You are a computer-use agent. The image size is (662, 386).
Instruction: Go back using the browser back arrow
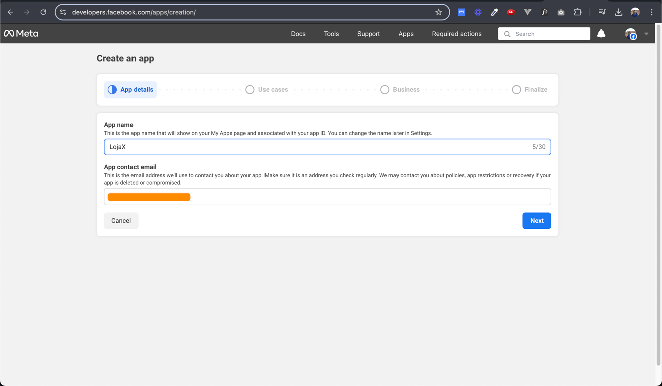(10, 12)
